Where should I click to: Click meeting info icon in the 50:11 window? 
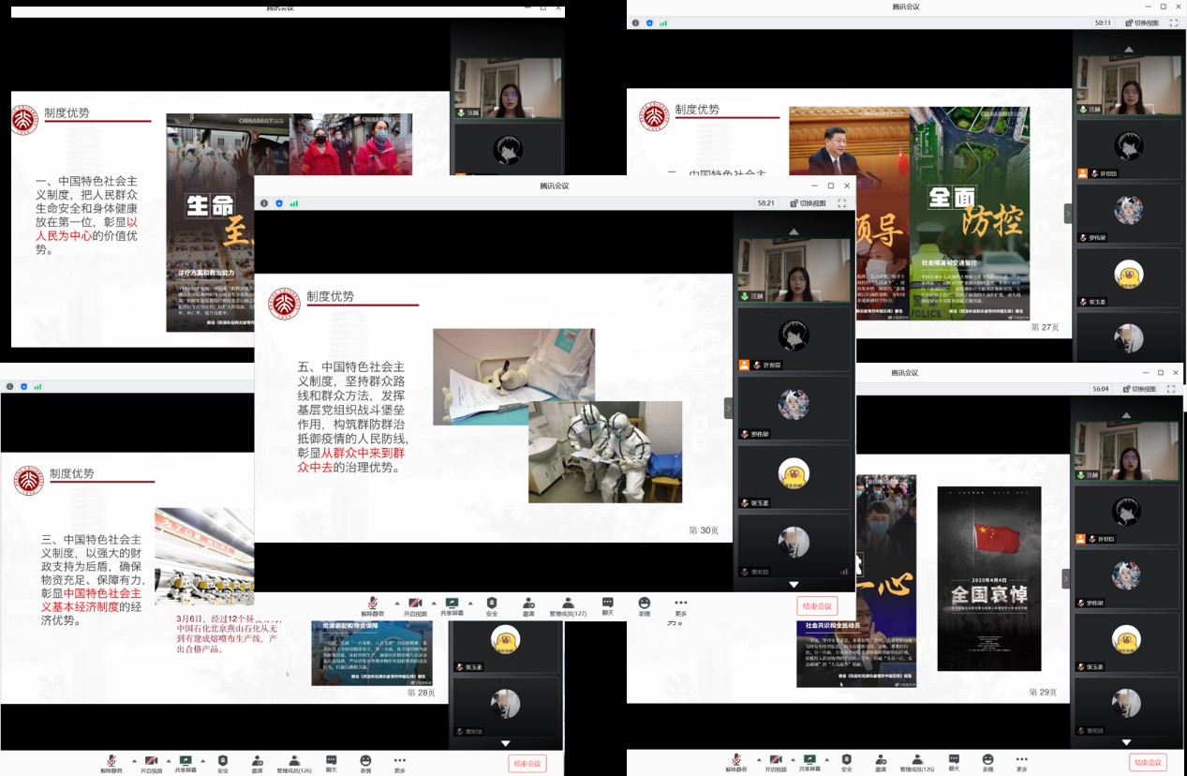[x=635, y=22]
